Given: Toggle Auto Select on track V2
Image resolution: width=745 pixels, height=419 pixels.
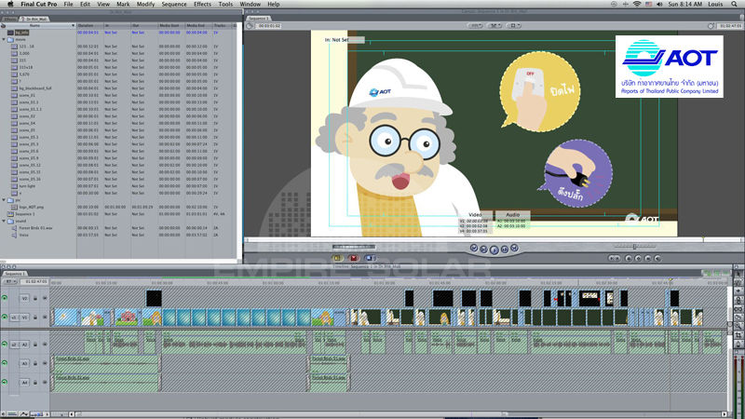Looking at the screenshot, I should [45, 298].
